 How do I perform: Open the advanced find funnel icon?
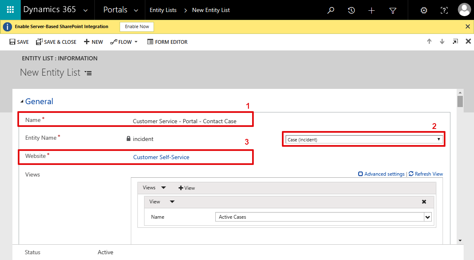point(393,11)
